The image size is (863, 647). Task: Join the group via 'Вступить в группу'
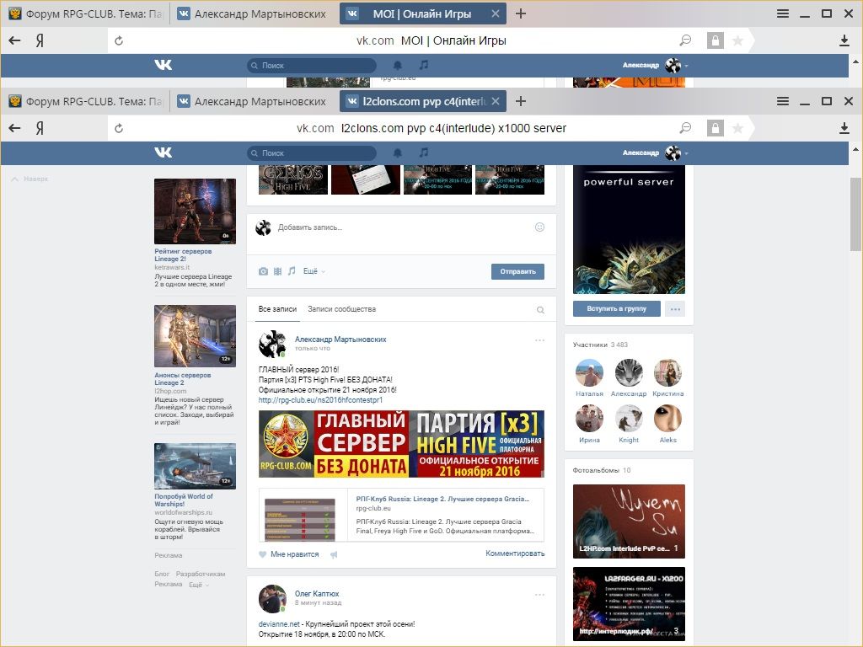[x=616, y=308]
